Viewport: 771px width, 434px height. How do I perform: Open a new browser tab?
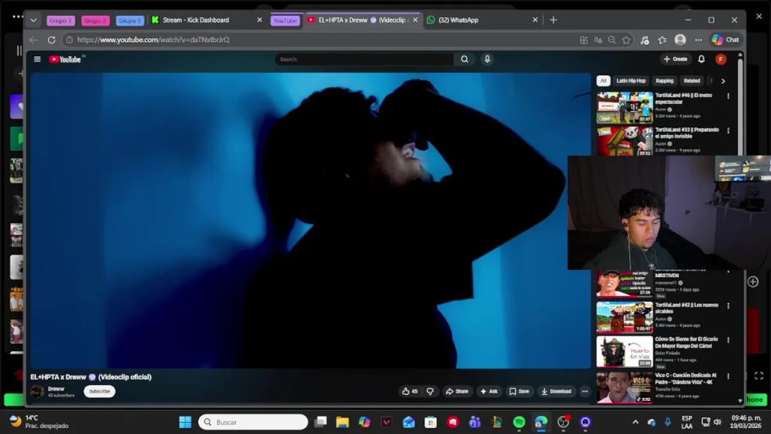pyautogui.click(x=553, y=20)
